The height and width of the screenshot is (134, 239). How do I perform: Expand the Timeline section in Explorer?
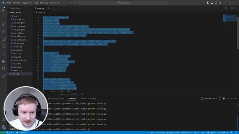[9, 129]
